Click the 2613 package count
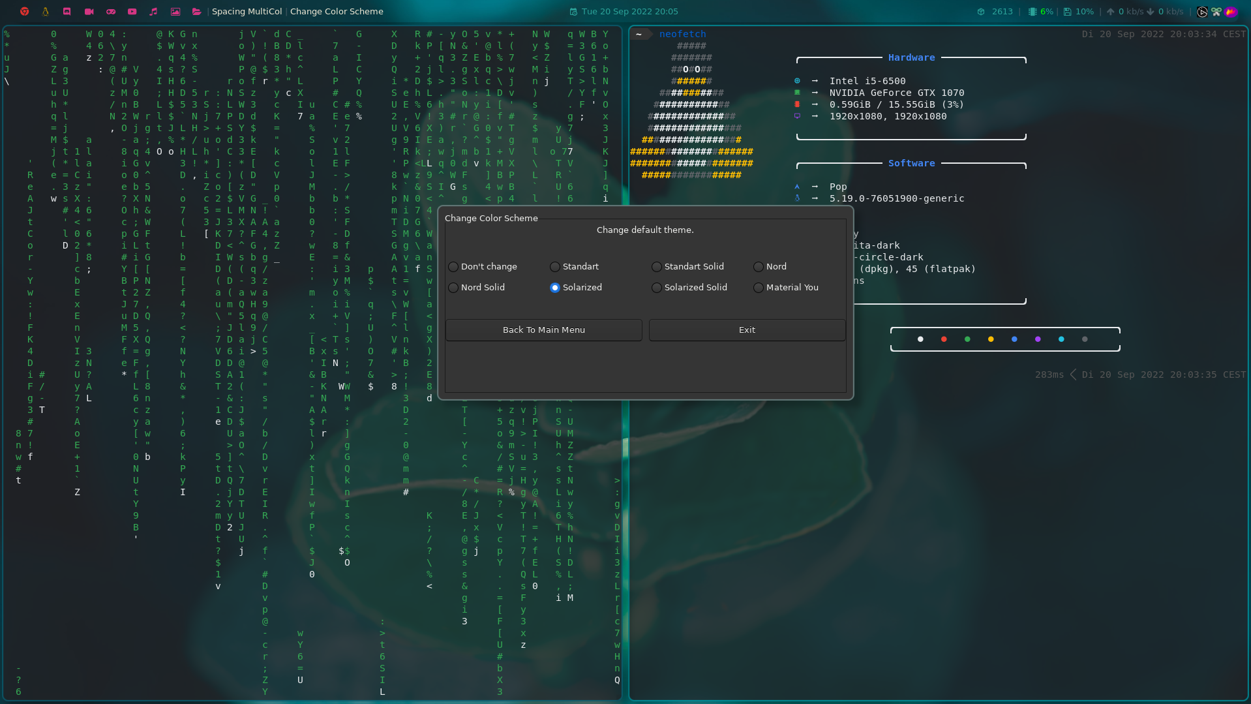1251x704 pixels. pos(1002,12)
